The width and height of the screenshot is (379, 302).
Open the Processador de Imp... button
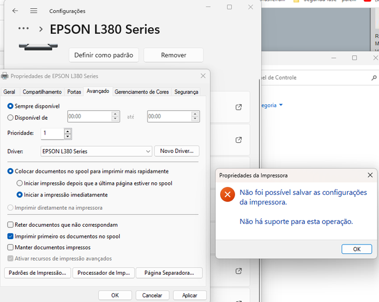click(x=104, y=273)
